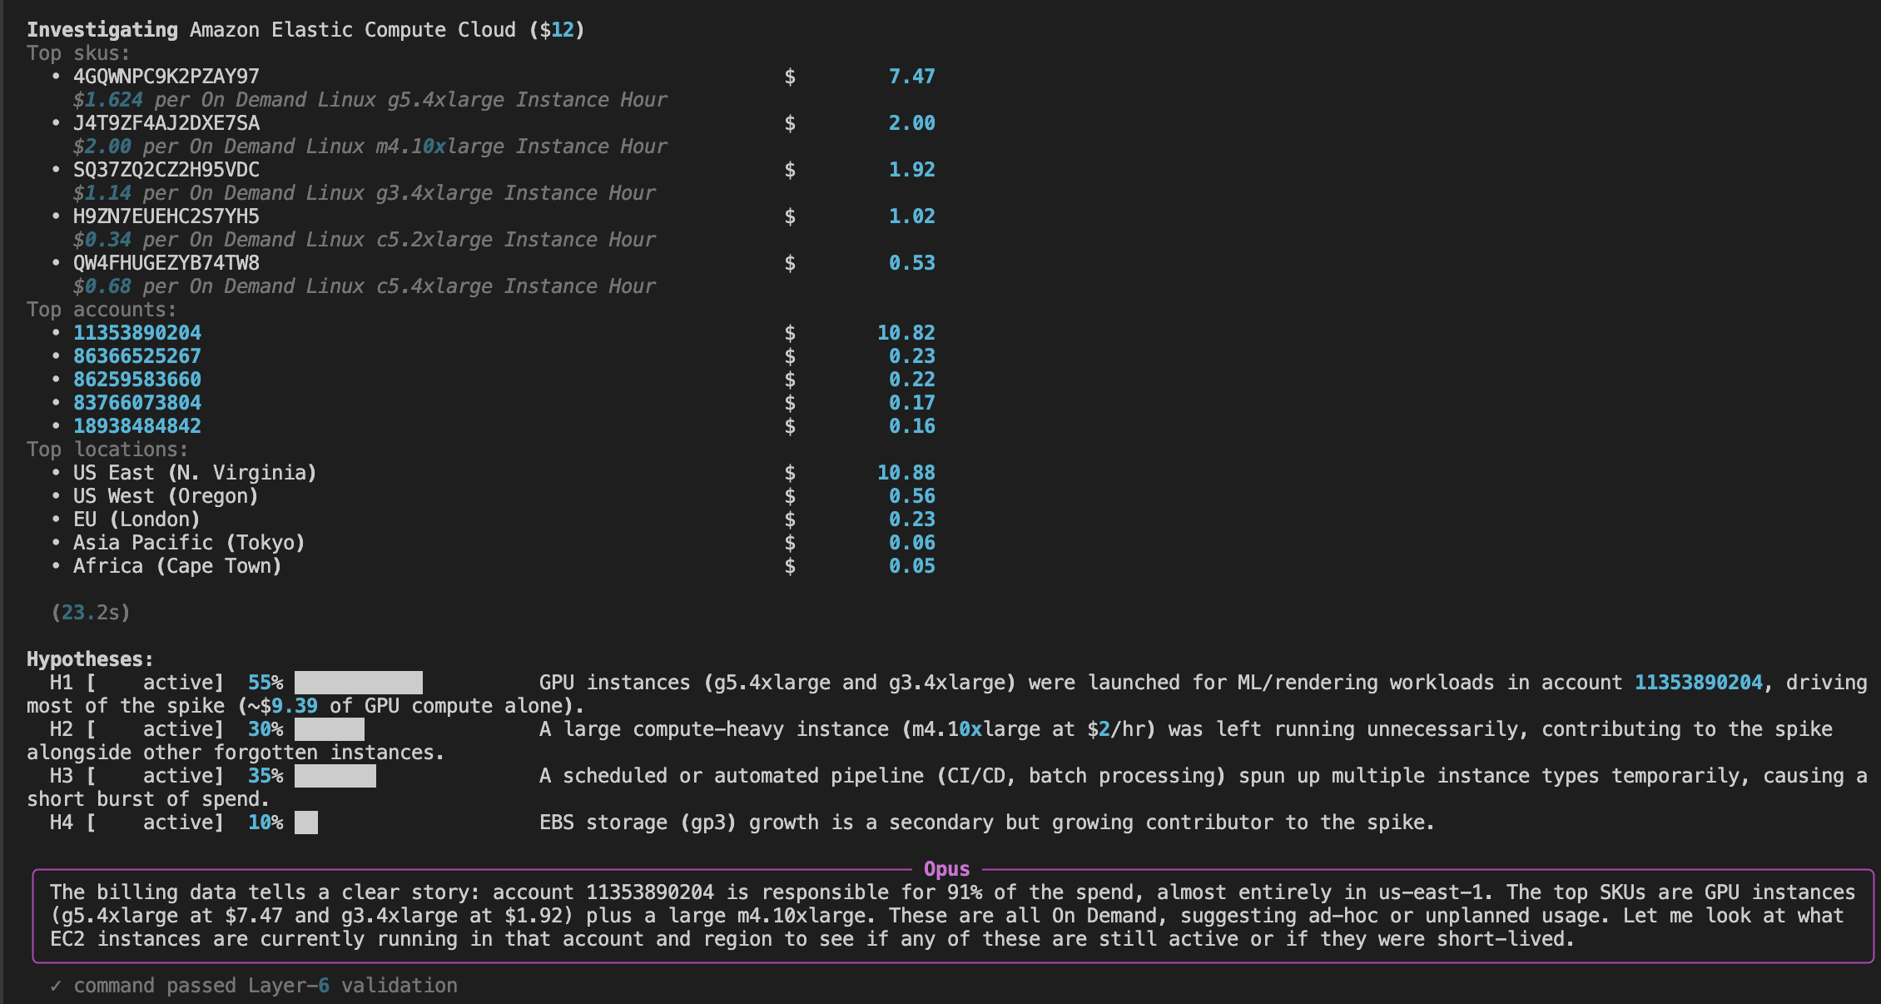
Task: Click the 2.00 SKU cost value
Action: [x=912, y=123]
